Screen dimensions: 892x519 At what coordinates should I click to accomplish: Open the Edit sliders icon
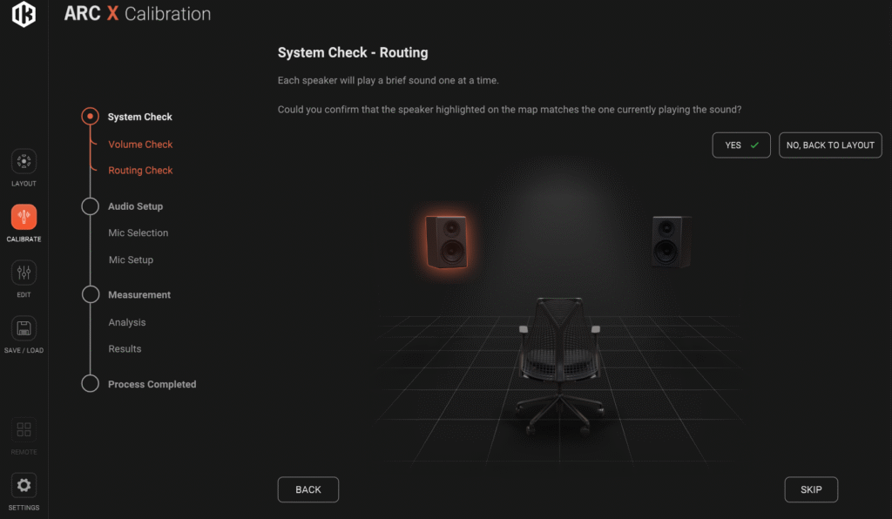pyautogui.click(x=24, y=273)
